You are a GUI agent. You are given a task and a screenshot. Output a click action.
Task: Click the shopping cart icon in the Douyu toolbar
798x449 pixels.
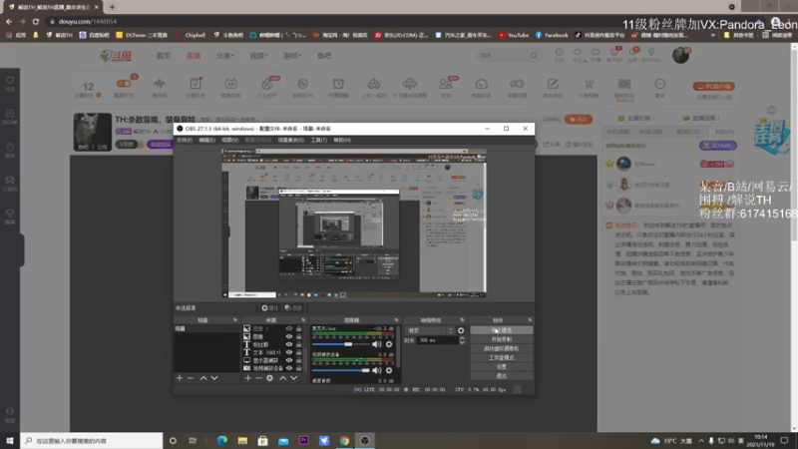point(589,84)
